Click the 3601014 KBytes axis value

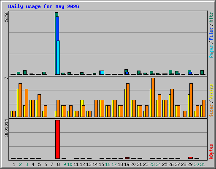(x=6, y=128)
